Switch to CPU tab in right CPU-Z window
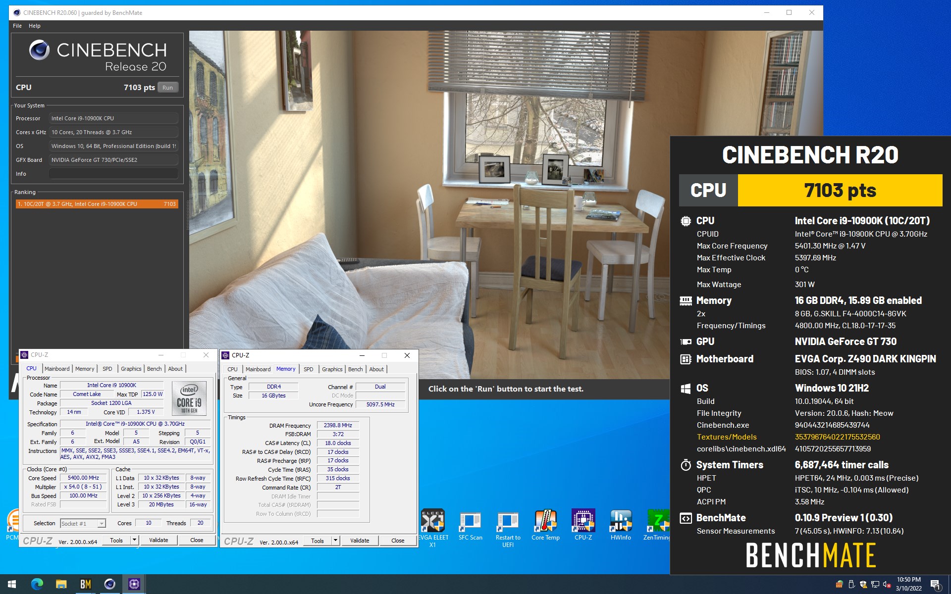951x594 pixels. point(232,369)
